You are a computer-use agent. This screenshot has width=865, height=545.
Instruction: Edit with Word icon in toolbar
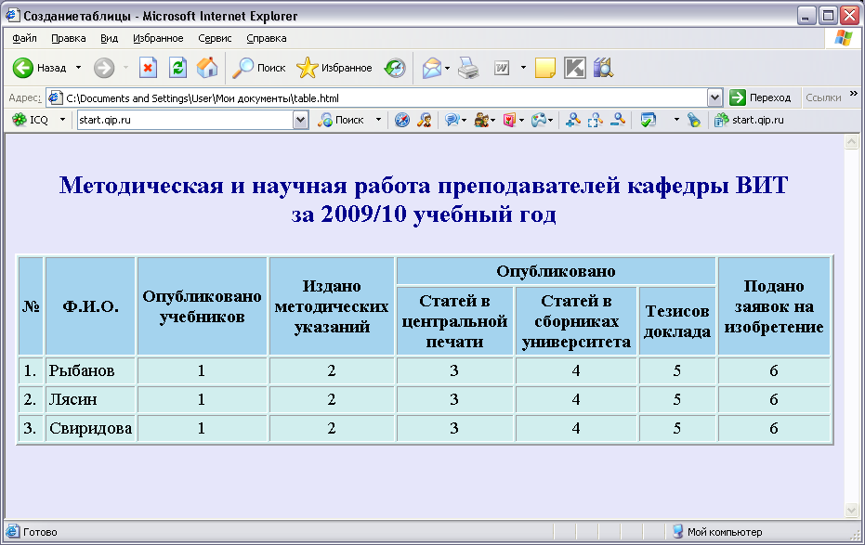(x=502, y=68)
